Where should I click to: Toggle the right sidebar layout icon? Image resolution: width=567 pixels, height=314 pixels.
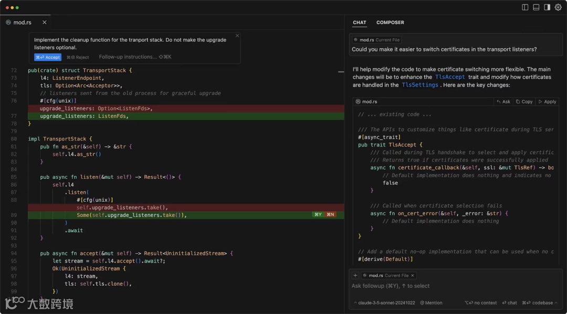point(547,7)
